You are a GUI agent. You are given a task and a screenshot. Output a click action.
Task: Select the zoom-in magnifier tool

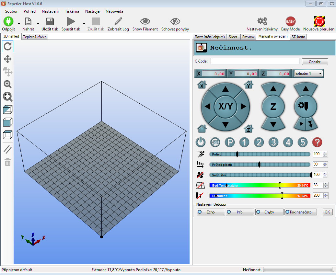[7, 84]
